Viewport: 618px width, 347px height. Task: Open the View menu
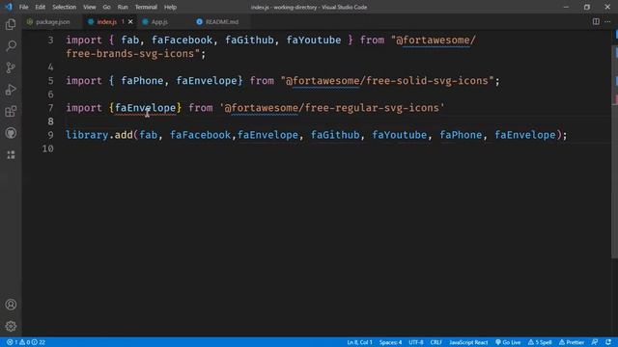click(90, 7)
